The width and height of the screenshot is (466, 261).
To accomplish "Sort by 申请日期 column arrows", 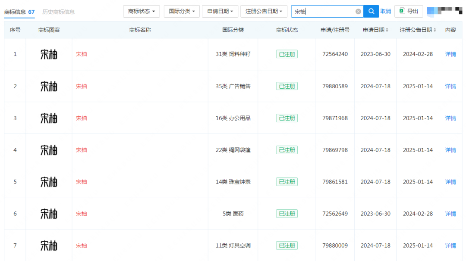I will (387, 30).
